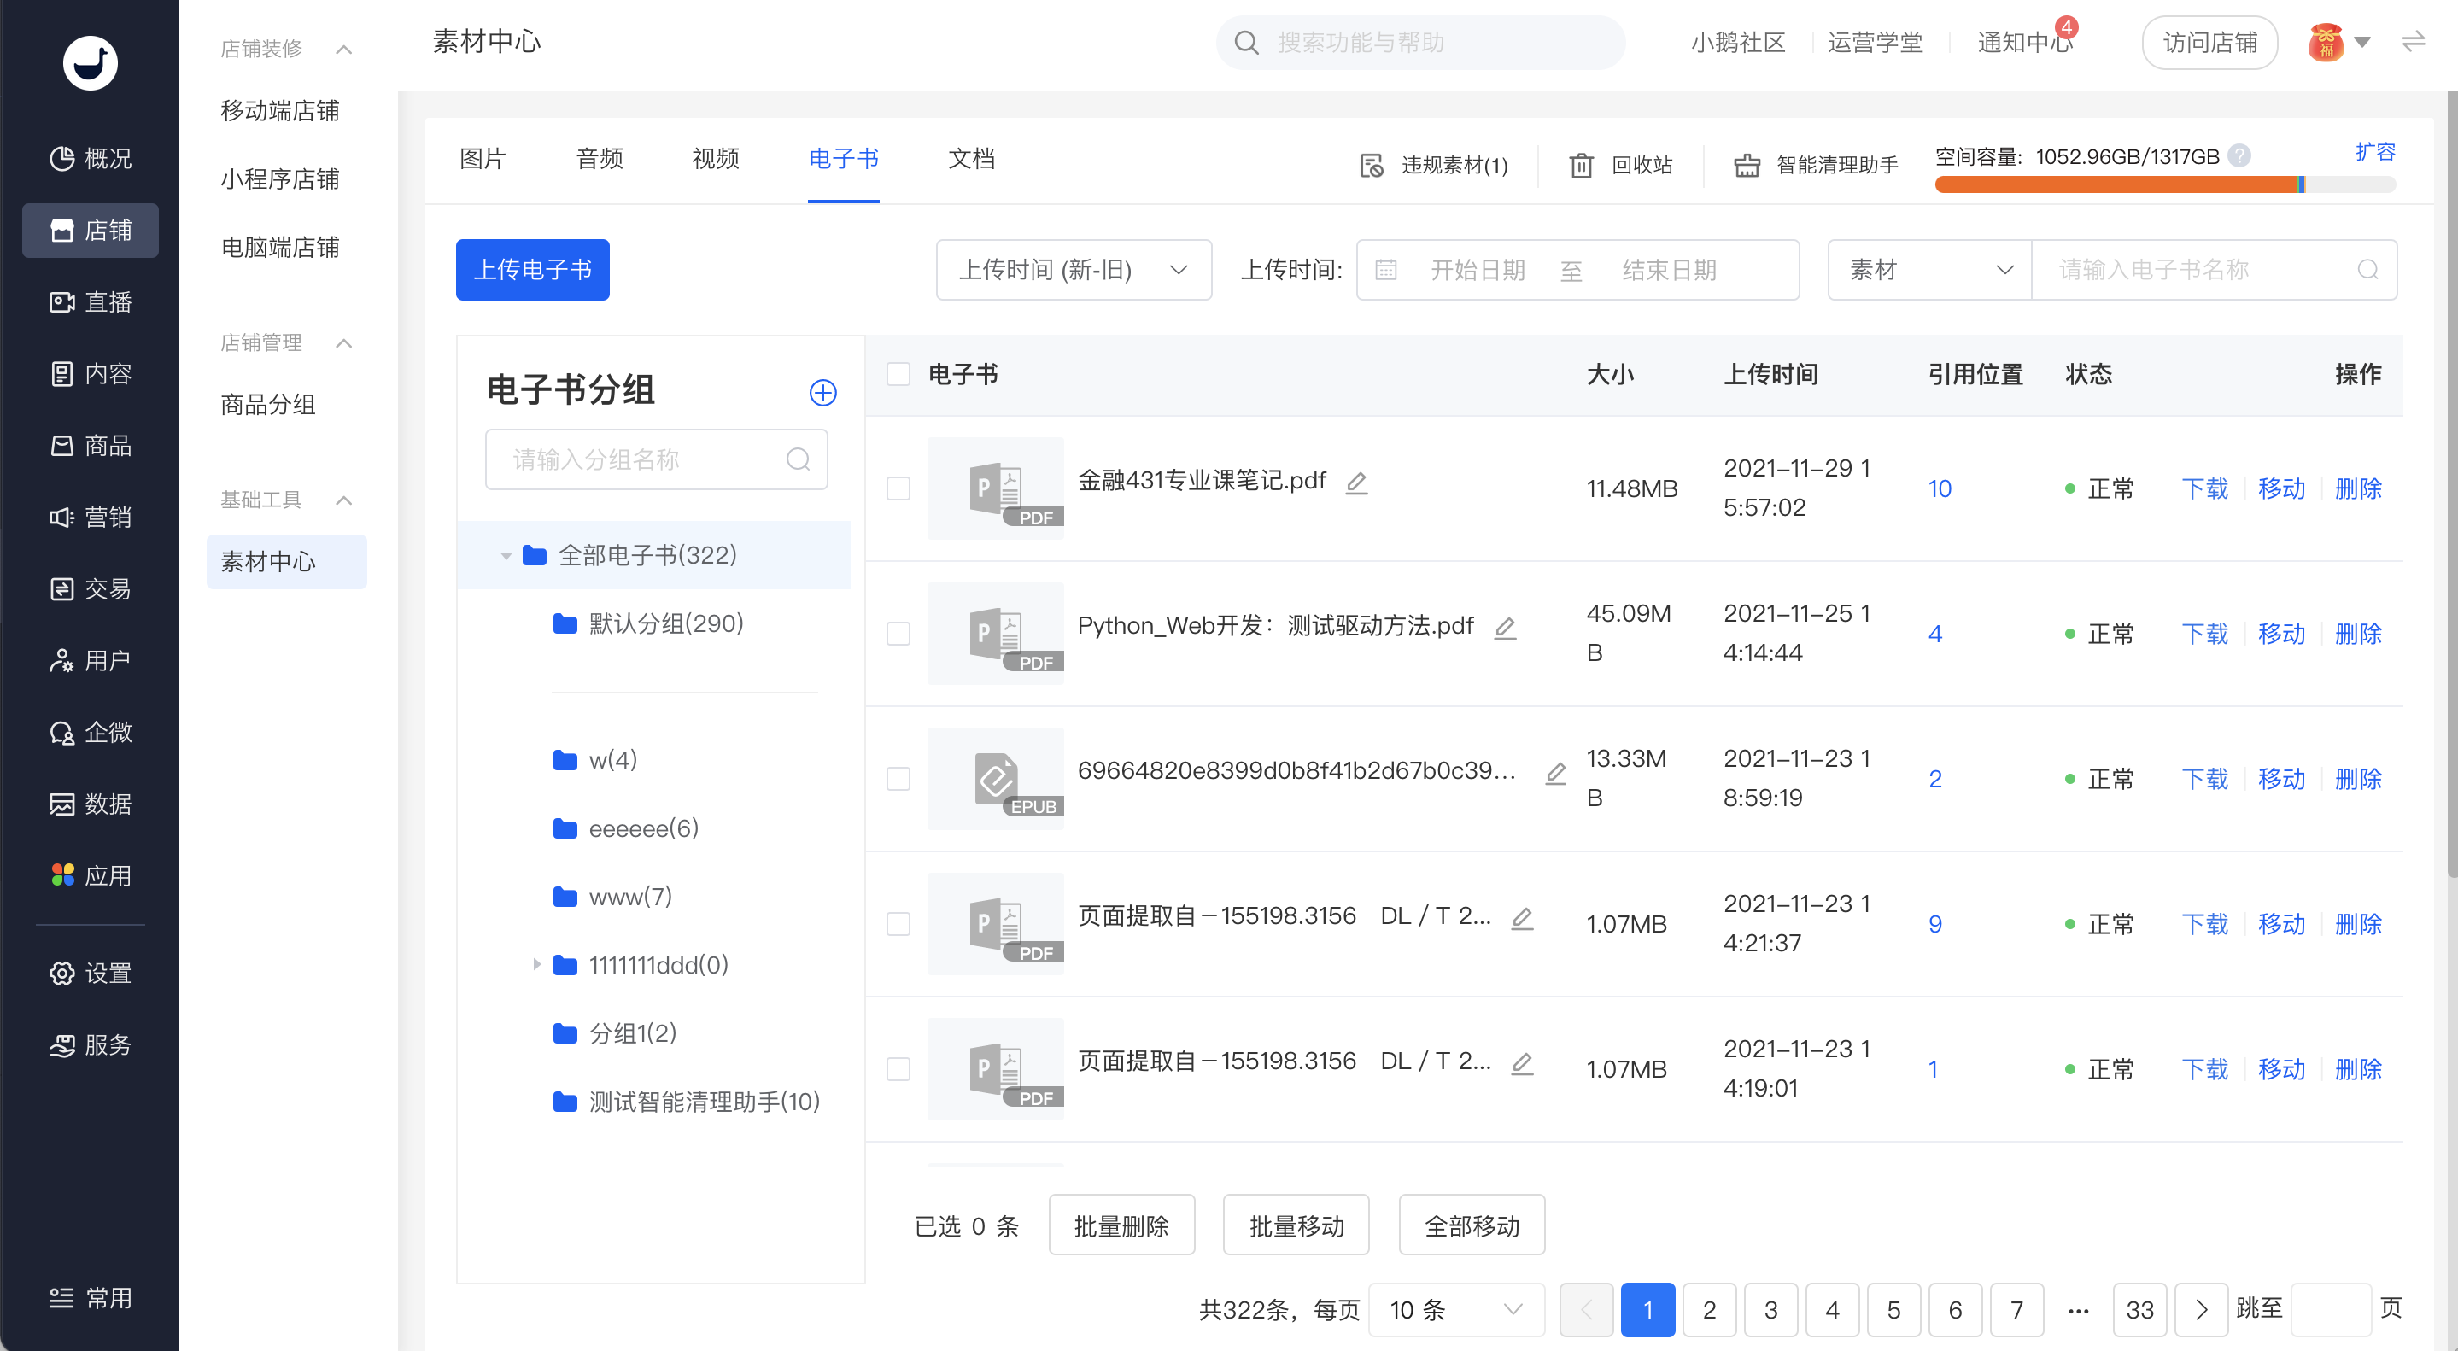Click the 上传电子书 button

coord(532,270)
